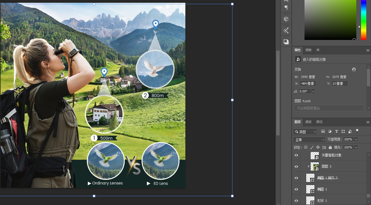Expand the 不透明度 opacity dropdown arrow

(356, 140)
